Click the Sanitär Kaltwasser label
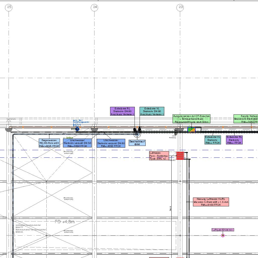This screenshot has height=258, width=258. (246, 119)
